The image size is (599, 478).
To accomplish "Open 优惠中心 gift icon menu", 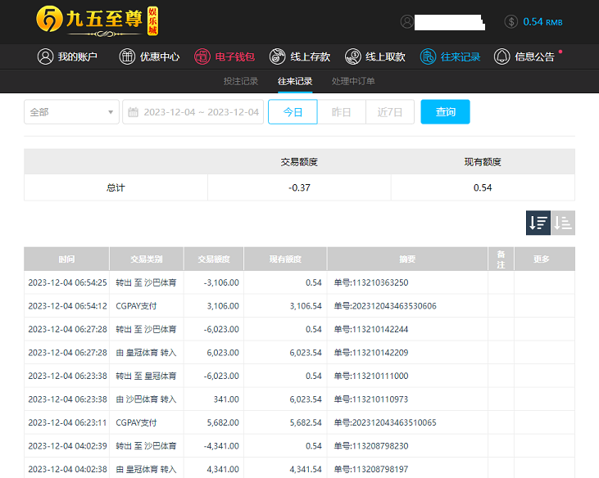I will 149,57.
